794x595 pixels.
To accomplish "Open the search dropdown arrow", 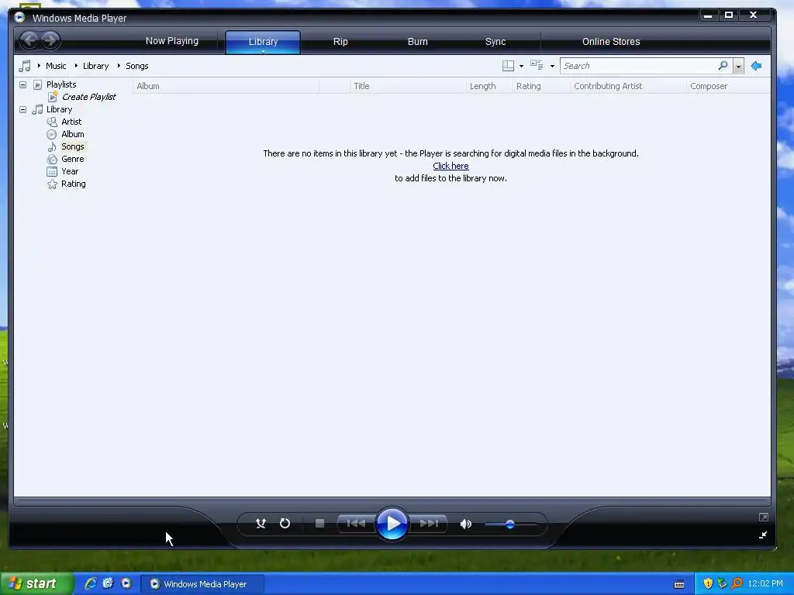I will point(738,67).
